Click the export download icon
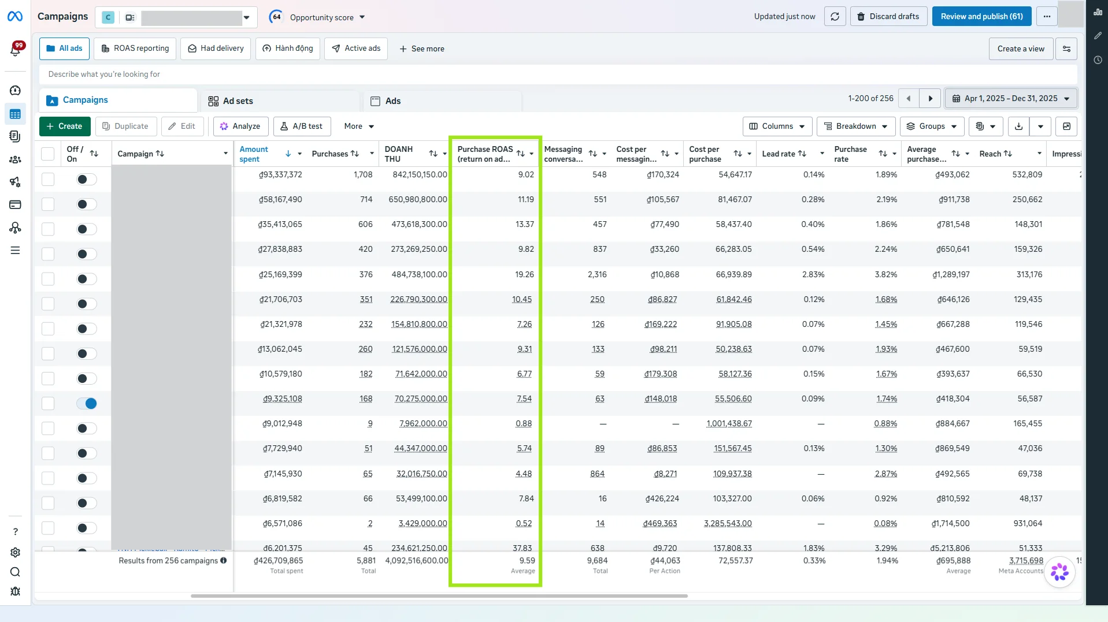The image size is (1108, 622). [x=1018, y=126]
